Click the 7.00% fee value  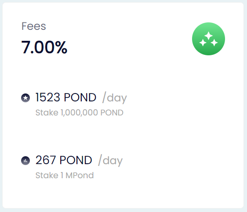point(44,47)
